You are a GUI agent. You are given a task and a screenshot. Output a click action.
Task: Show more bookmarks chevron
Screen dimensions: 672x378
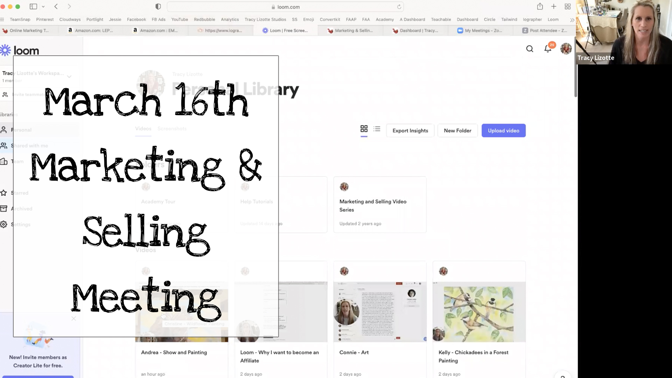(x=572, y=20)
